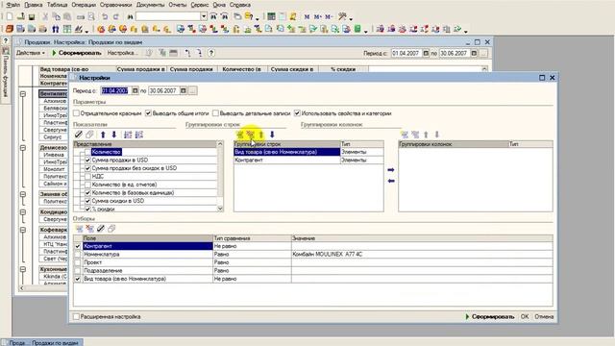615x346 pixels.
Task: Click the New document icon in main toolbar
Action: (10, 16)
